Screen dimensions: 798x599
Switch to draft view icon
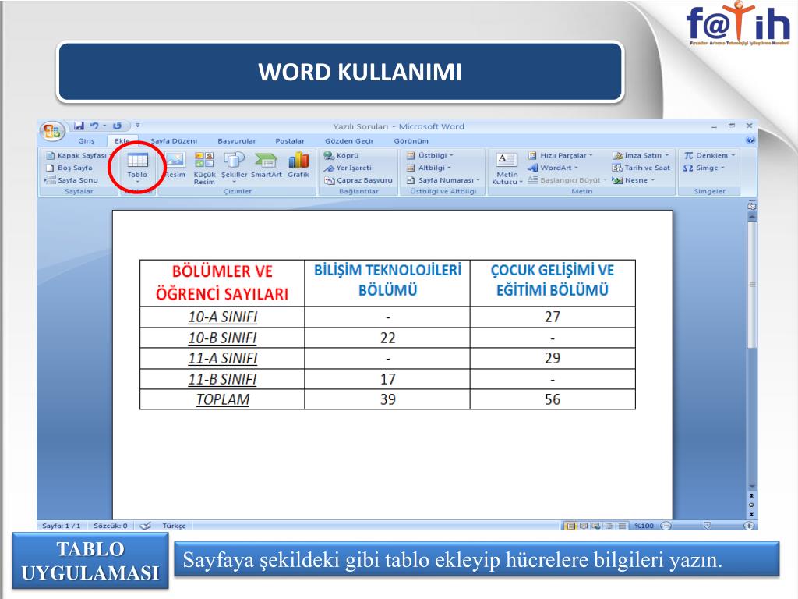point(622,526)
